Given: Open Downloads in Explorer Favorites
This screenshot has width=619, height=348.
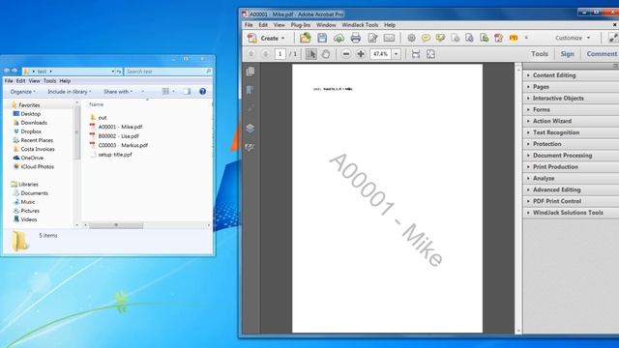Looking at the screenshot, I should [x=30, y=123].
